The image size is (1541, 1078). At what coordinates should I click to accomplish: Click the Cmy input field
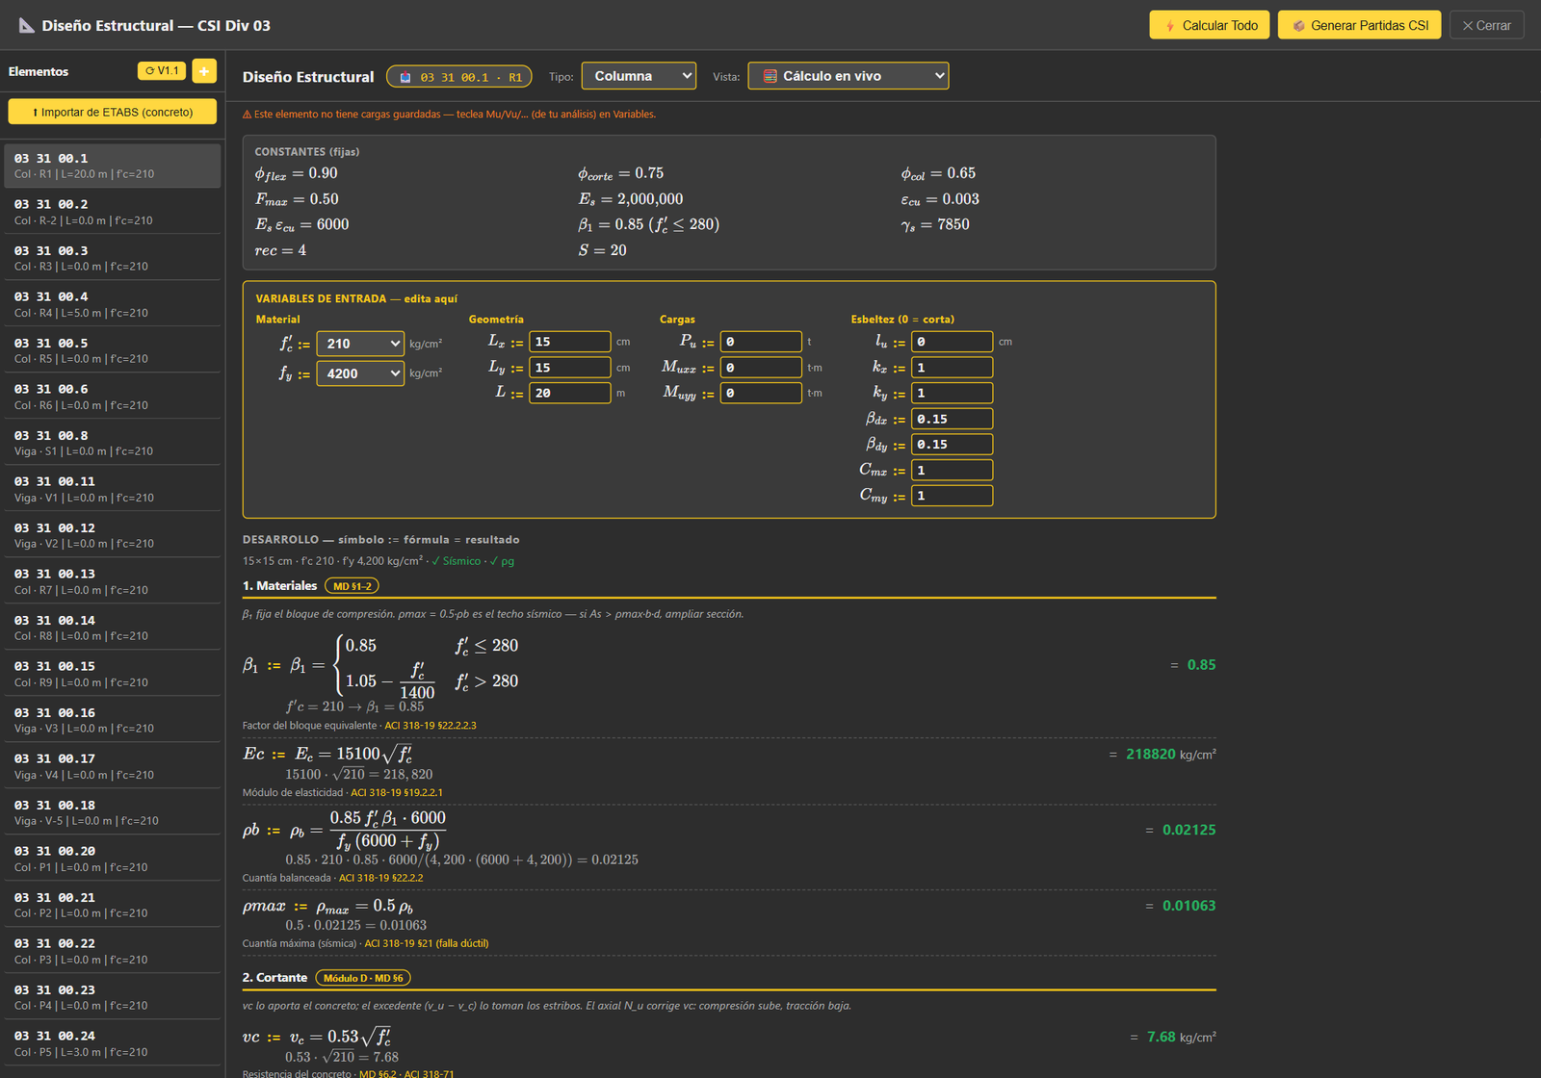[x=952, y=496]
